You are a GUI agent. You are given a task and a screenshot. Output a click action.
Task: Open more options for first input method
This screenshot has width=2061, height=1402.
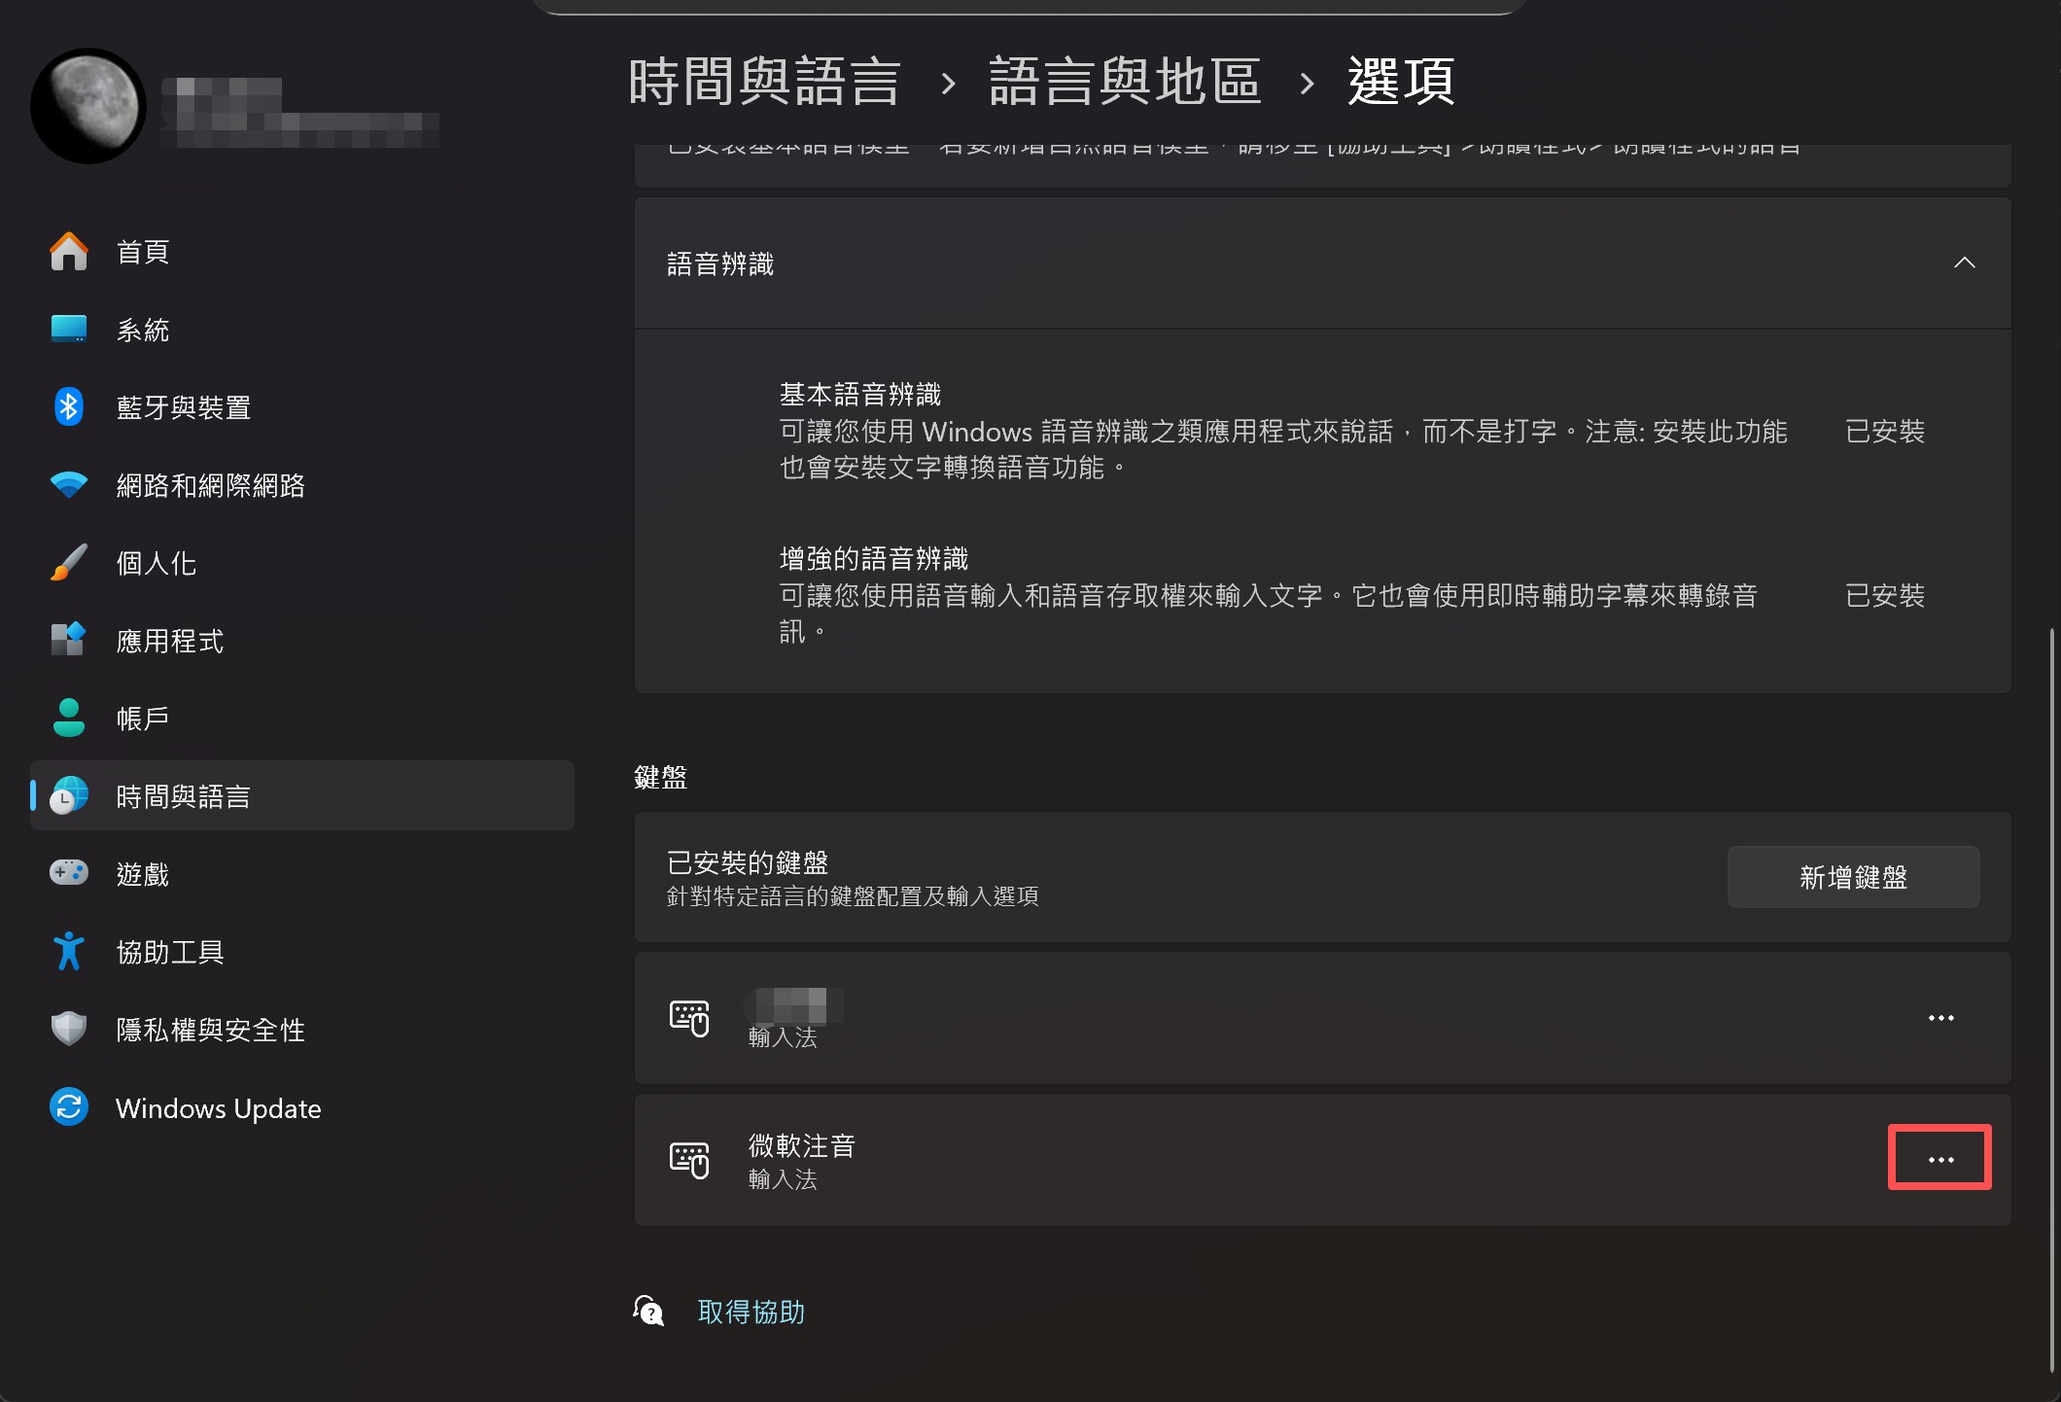pyautogui.click(x=1939, y=1018)
